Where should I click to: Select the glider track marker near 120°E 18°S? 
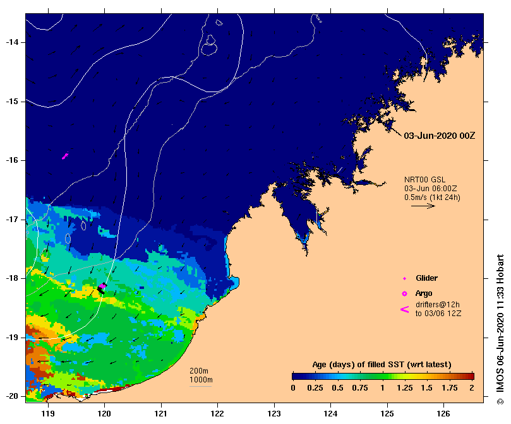point(102,287)
